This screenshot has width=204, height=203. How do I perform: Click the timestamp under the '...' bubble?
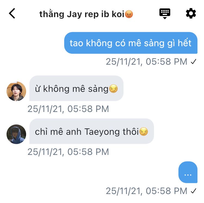pos(147,191)
